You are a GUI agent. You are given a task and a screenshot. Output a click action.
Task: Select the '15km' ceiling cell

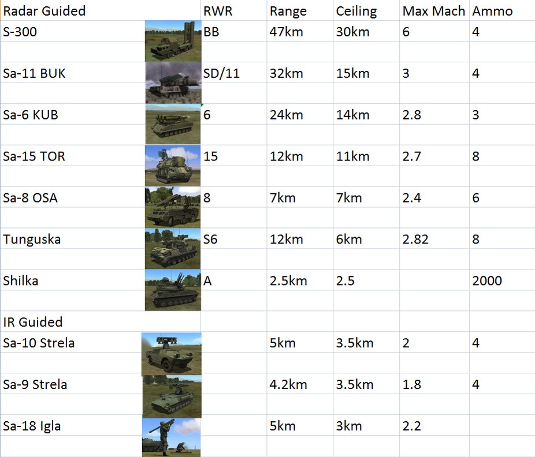[366, 73]
